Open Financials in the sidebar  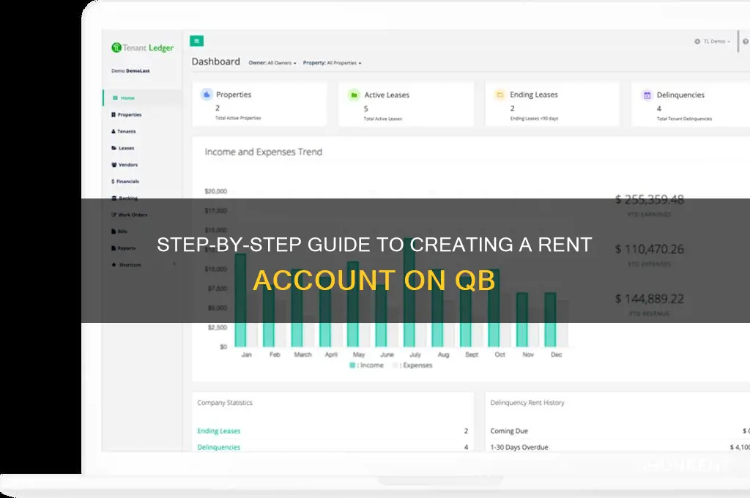125,182
